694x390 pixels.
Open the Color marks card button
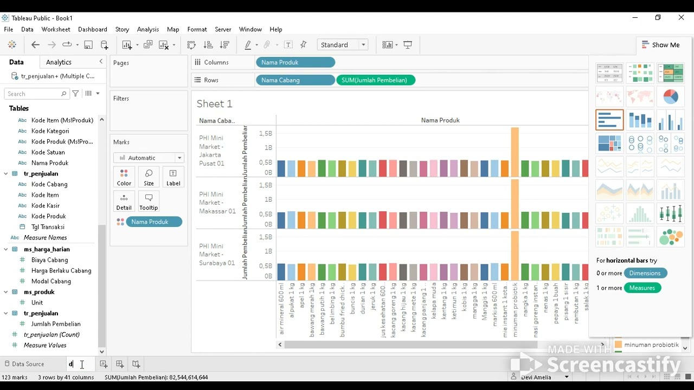click(124, 177)
